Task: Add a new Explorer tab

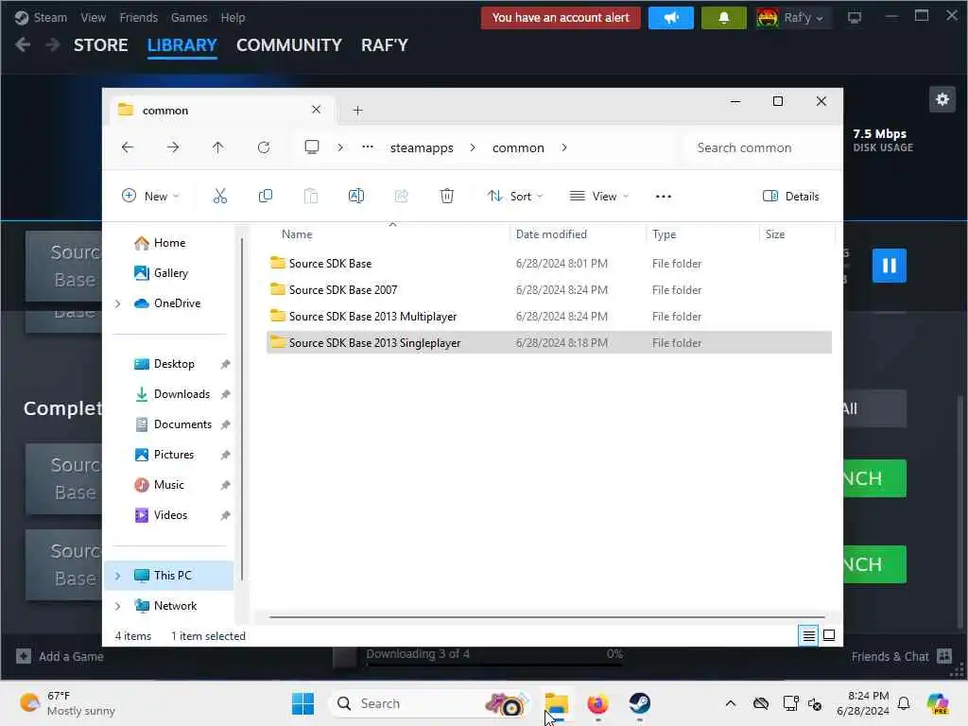Action: (357, 111)
